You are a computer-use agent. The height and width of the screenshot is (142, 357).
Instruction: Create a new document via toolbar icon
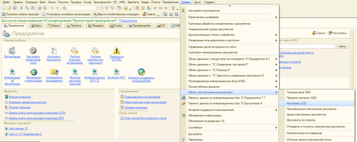(3, 8)
